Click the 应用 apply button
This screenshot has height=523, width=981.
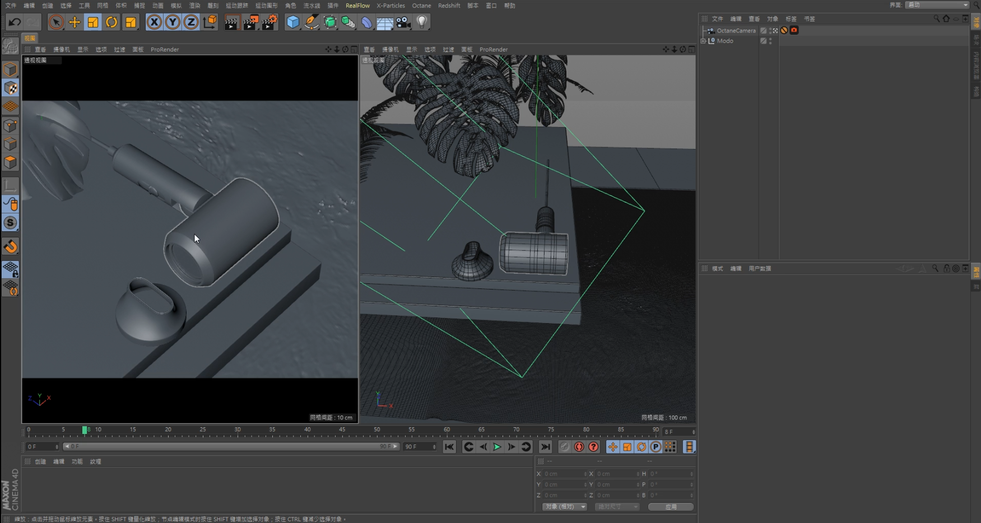pyautogui.click(x=671, y=507)
